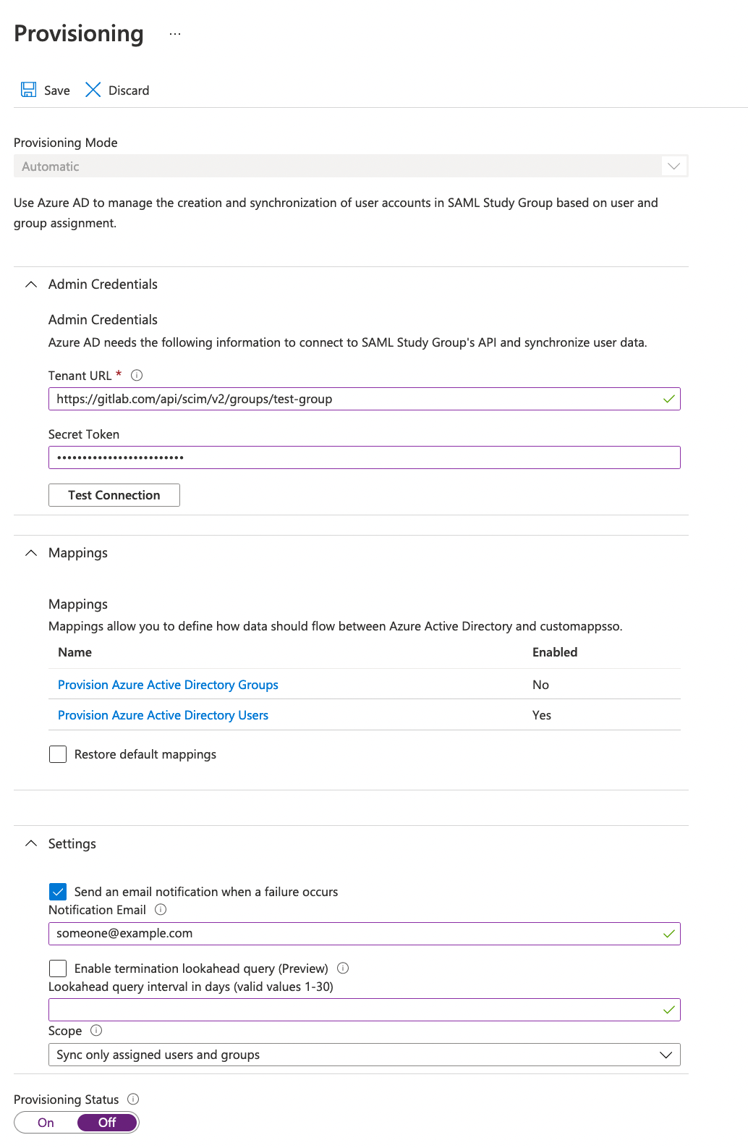This screenshot has width=748, height=1148.
Task: Open Provision Azure Active Directory Users mapping
Action: [x=162, y=714]
